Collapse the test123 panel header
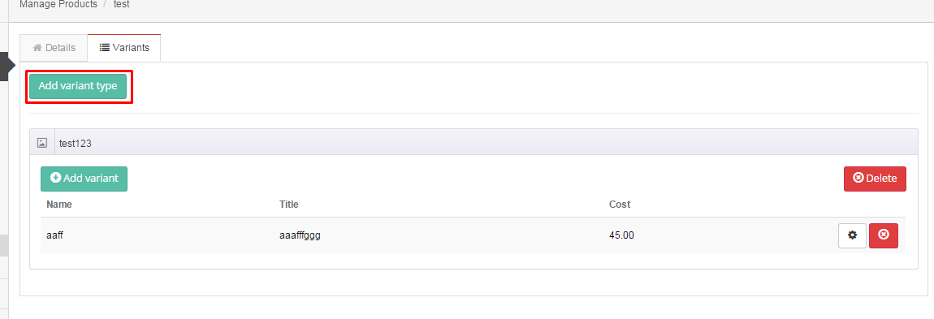This screenshot has width=934, height=319. (473, 143)
